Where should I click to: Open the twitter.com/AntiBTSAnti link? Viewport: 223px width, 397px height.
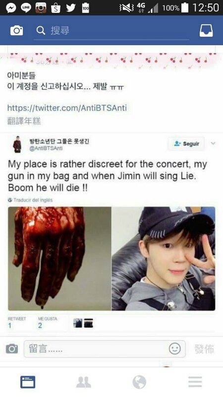(67, 108)
